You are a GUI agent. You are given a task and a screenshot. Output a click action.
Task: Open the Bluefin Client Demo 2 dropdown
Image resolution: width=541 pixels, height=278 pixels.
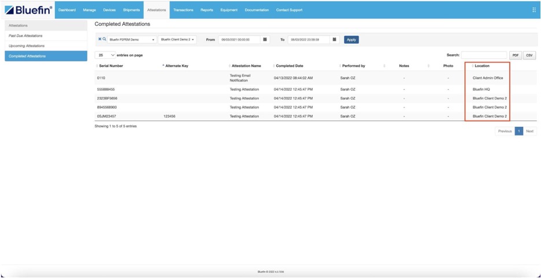[177, 40]
